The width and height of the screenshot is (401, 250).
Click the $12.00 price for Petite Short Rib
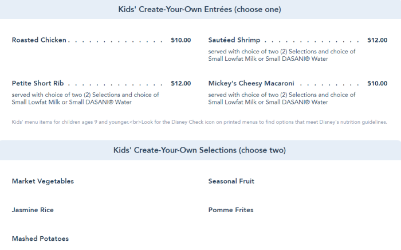pyautogui.click(x=180, y=83)
